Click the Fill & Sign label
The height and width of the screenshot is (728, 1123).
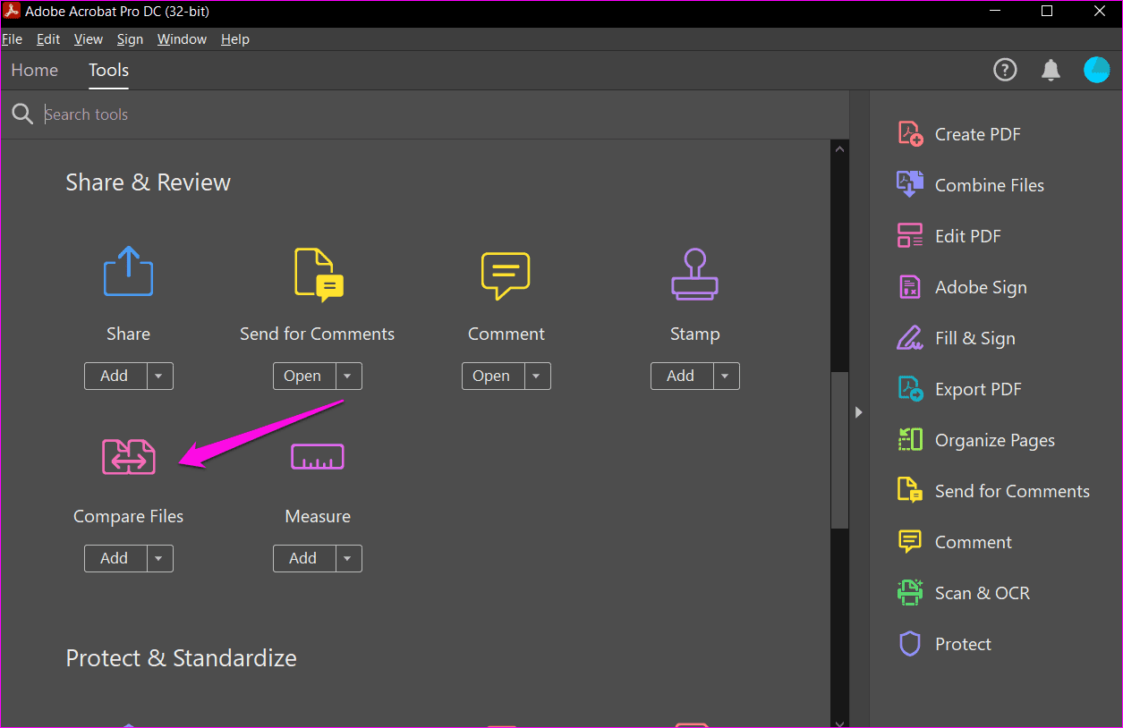[x=975, y=338]
